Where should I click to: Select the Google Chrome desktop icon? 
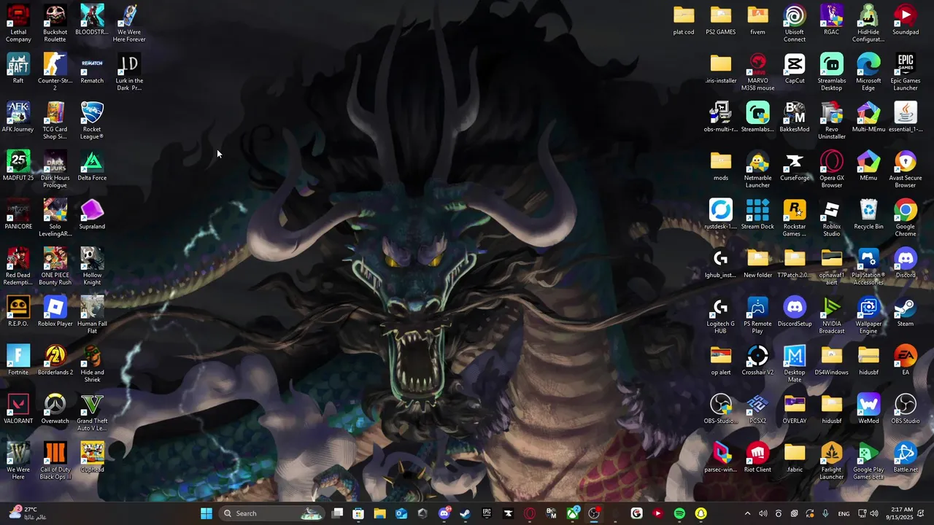tap(906, 218)
